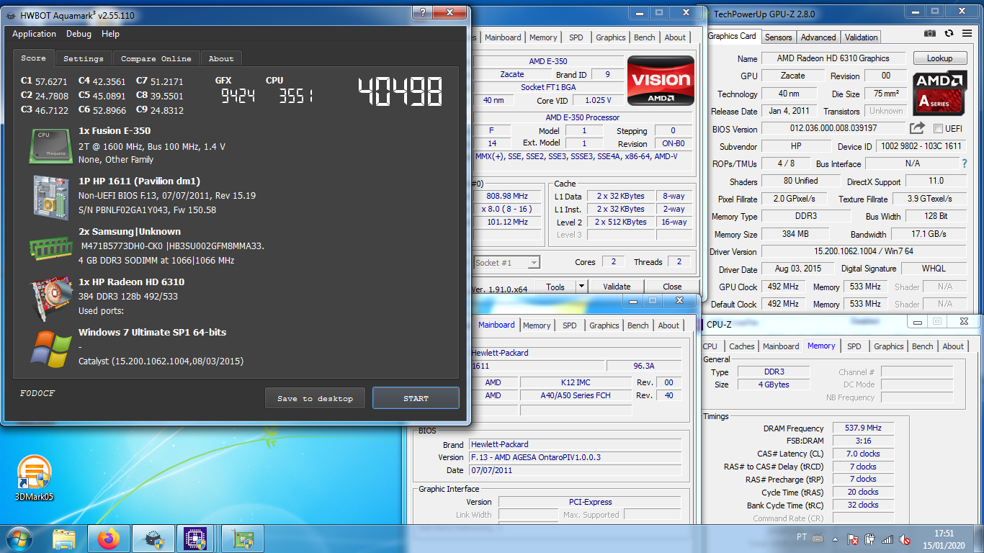The width and height of the screenshot is (984, 553).
Task: Open the Bench tab in the top CPU-Z window
Action: coord(644,37)
